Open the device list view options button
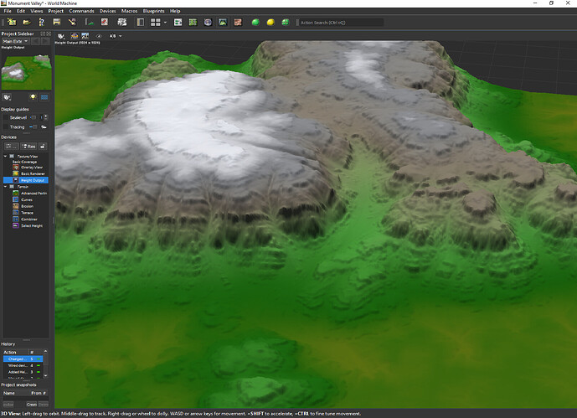 point(11,147)
